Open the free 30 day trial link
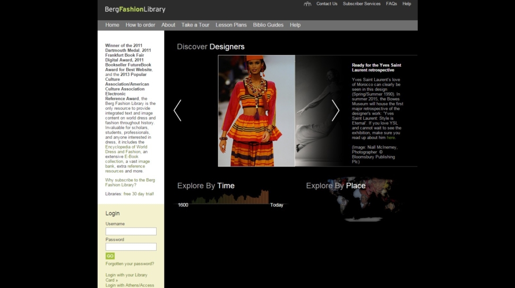515x288 pixels. click(x=139, y=194)
